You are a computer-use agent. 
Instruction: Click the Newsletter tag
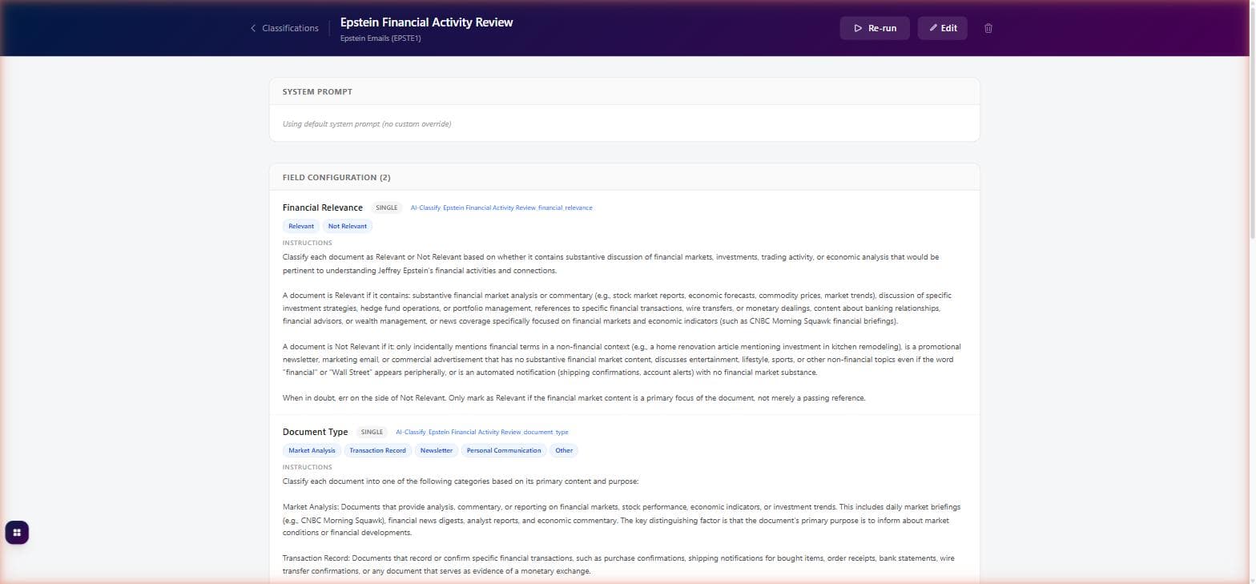tap(436, 450)
